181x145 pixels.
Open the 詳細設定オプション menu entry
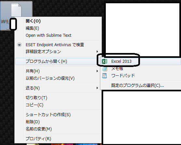[x=58, y=51]
